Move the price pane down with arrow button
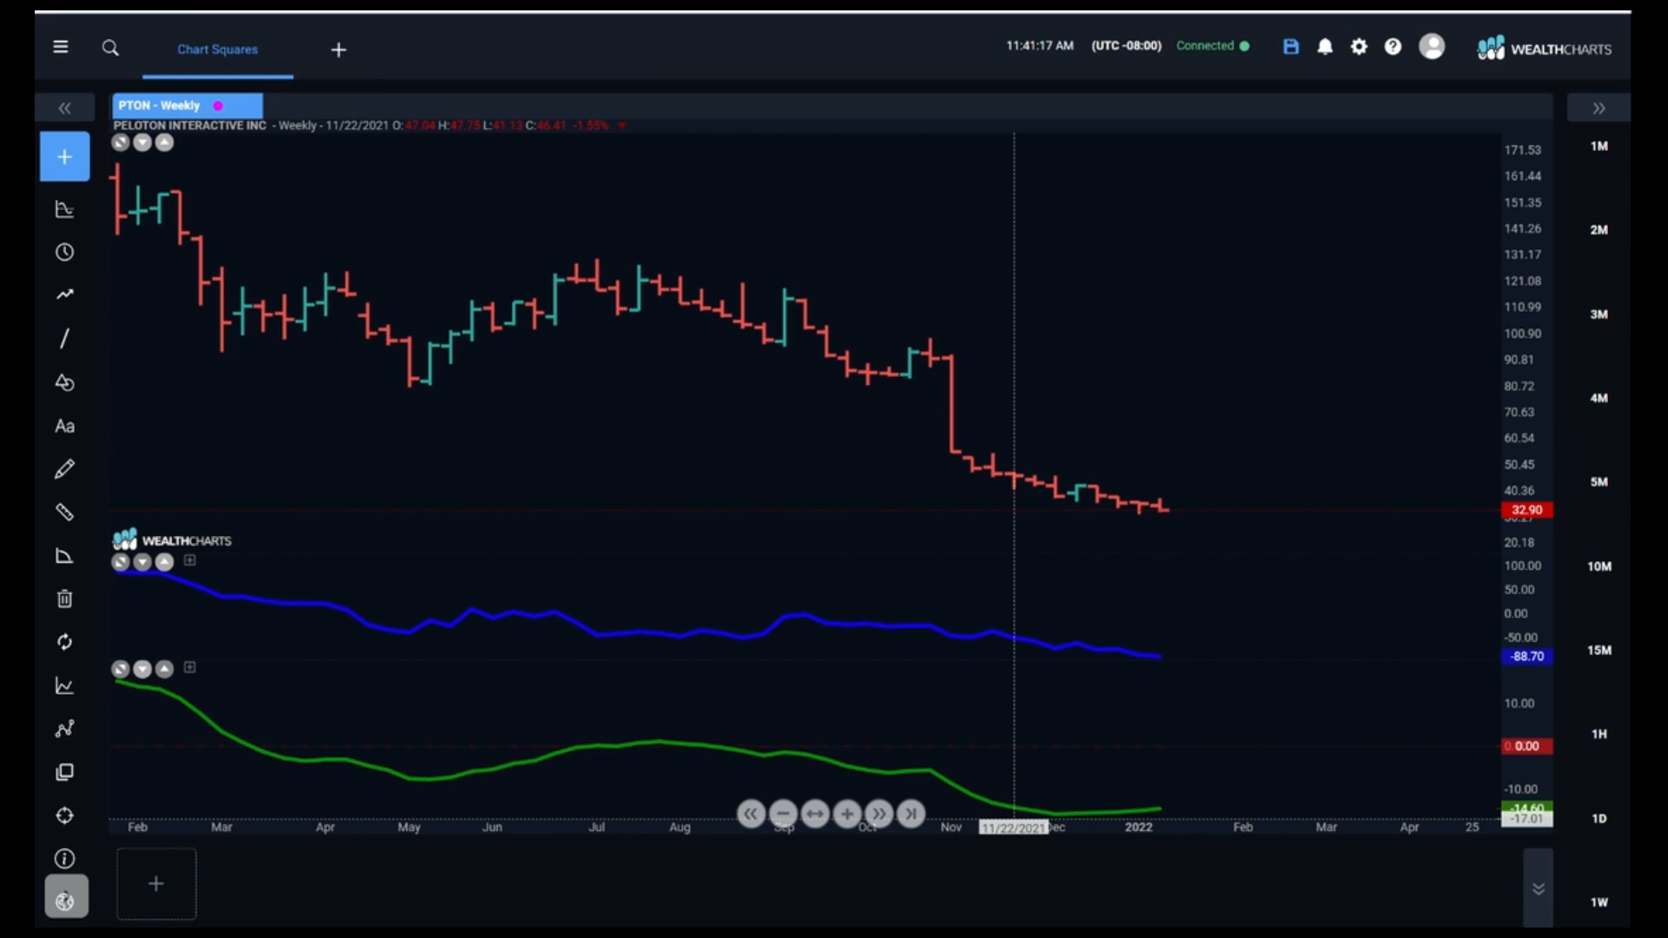This screenshot has width=1668, height=938. [x=142, y=142]
